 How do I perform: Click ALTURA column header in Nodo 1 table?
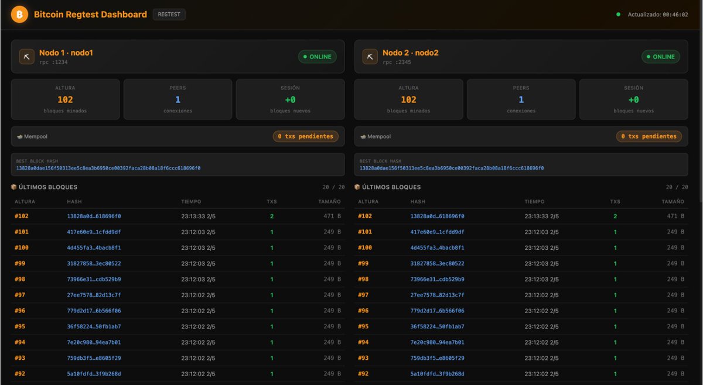coord(25,201)
